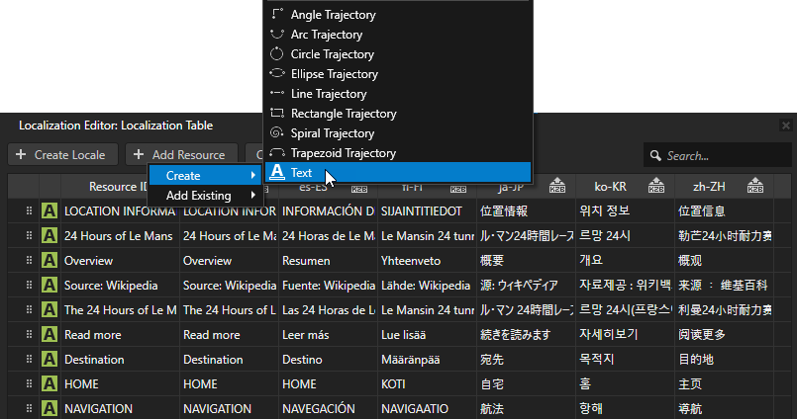This screenshot has height=419, width=797.
Task: Click the kzb icon beside zh-ZH header
Action: [x=754, y=186]
